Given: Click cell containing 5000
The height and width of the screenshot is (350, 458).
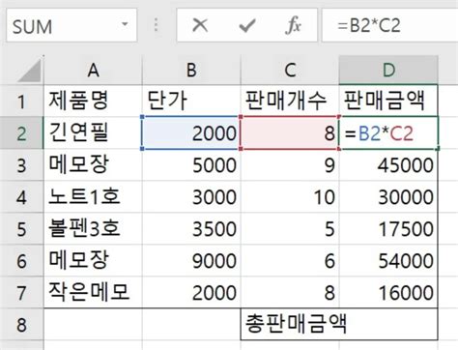Looking at the screenshot, I should [191, 165].
